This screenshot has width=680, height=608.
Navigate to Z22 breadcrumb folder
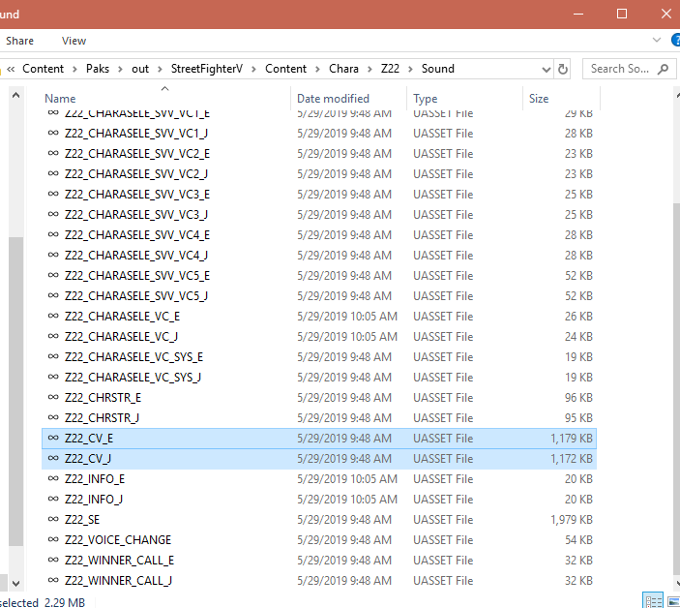coord(390,69)
